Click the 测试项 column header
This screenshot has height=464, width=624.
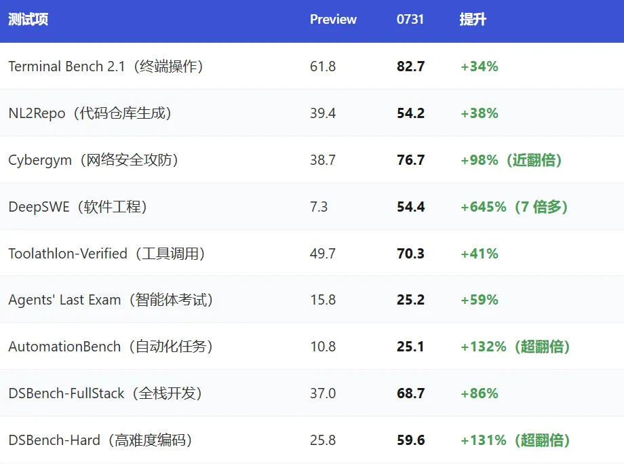(x=28, y=19)
